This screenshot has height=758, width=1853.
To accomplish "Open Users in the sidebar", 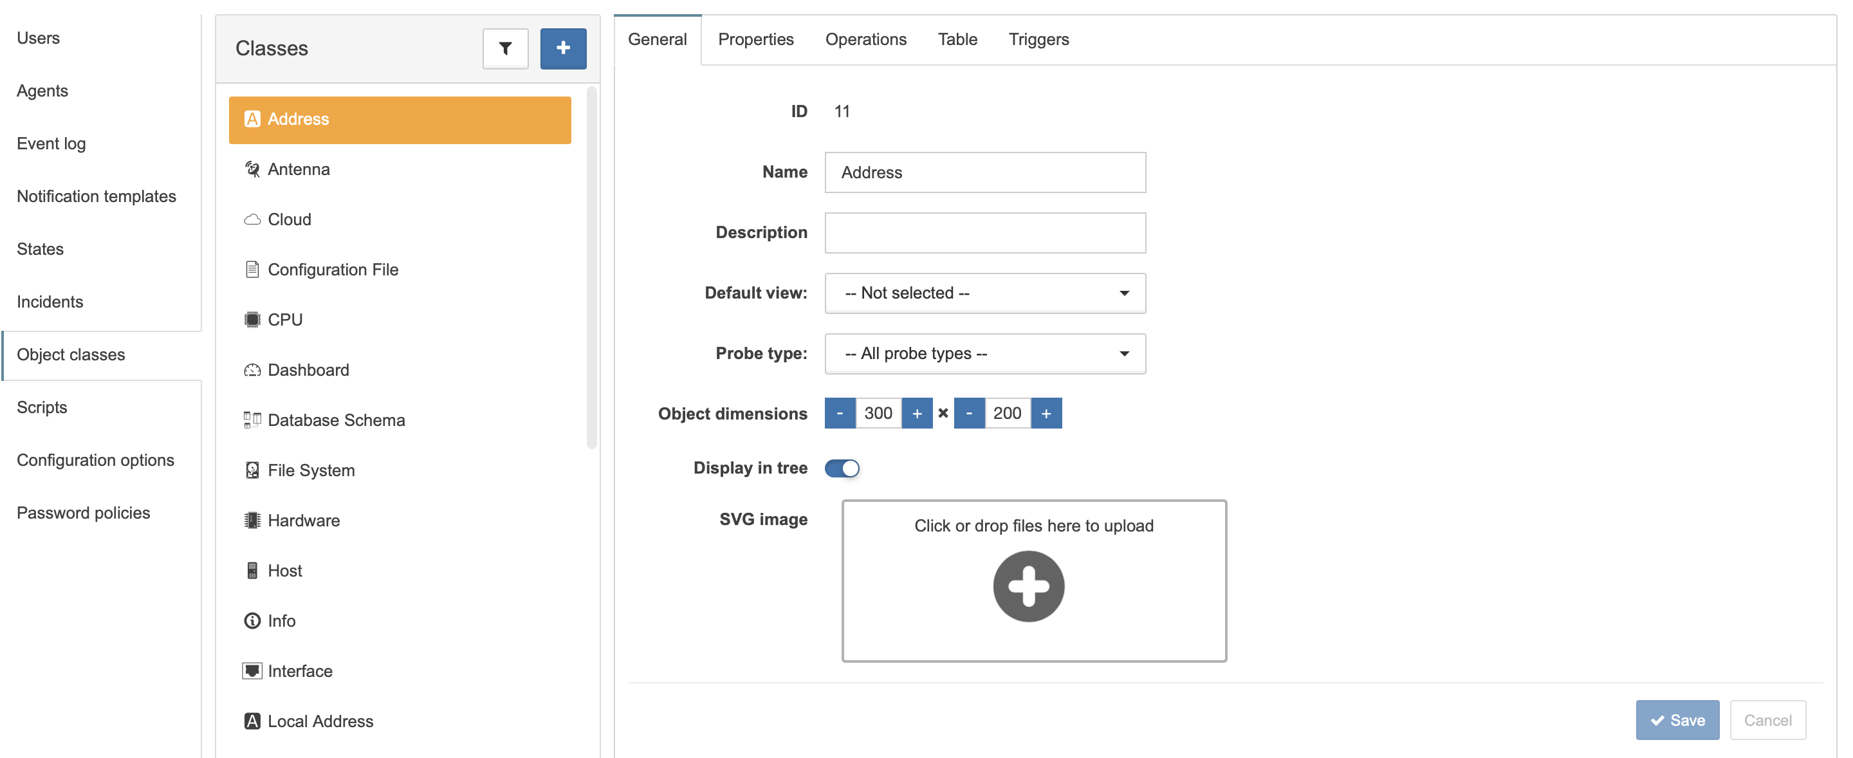I will 38,38.
